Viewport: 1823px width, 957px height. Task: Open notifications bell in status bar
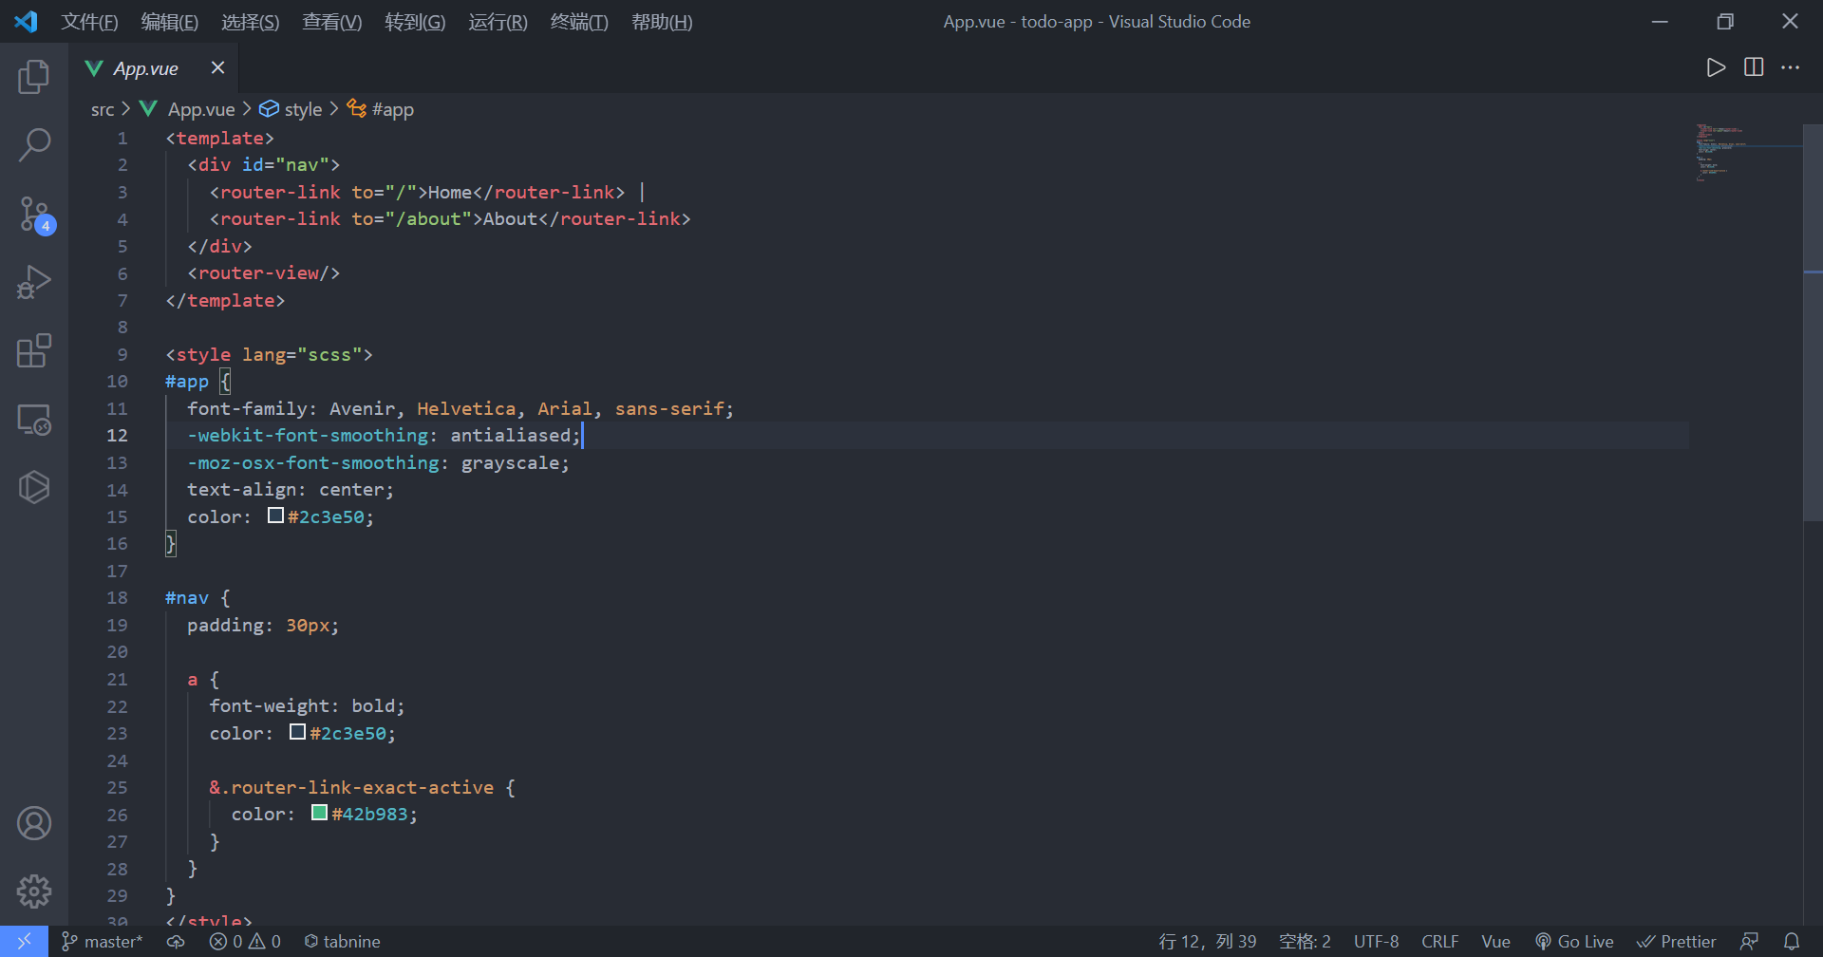[x=1792, y=941]
